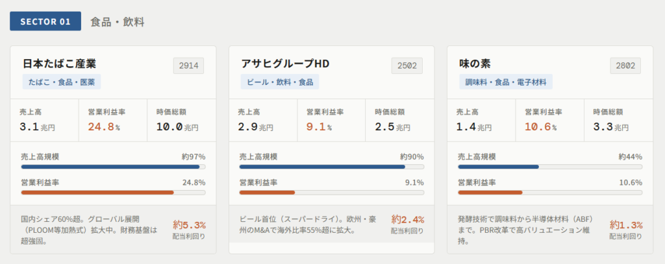
Task: Click stock code 2502 badge
Action: [x=407, y=66]
